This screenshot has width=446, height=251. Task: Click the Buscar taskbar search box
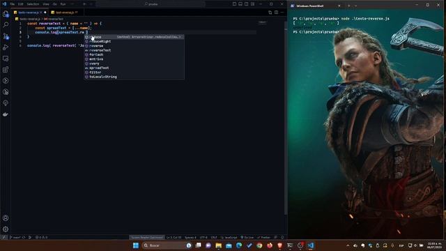click(167, 245)
